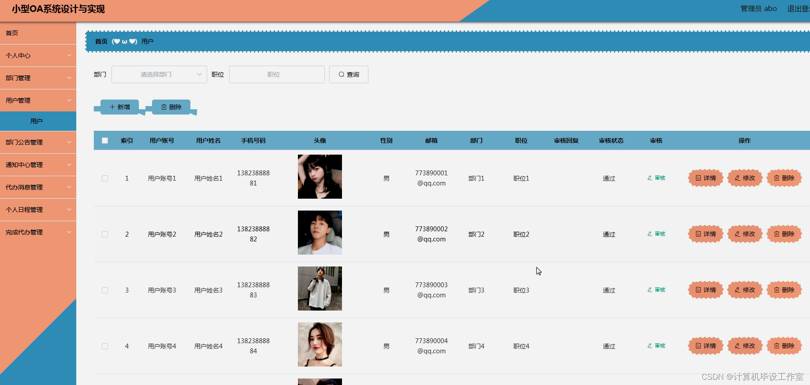Click the 删除 button above the table

click(171, 107)
